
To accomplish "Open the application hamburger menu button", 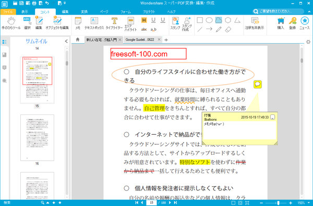I will [4, 4].
